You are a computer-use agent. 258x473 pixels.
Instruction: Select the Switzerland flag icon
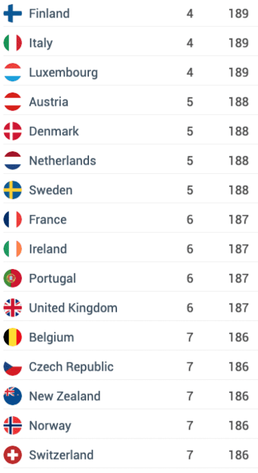click(13, 455)
